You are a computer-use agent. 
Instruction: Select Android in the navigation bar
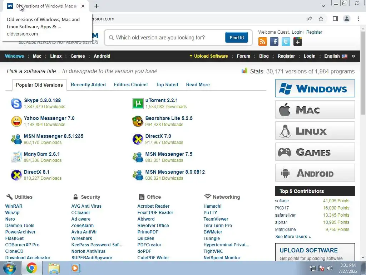point(102,56)
